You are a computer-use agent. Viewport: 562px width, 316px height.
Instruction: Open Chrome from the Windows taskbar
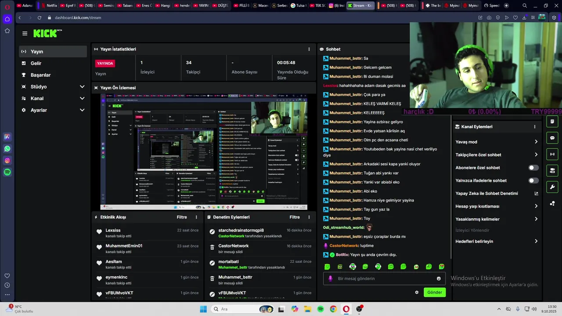333,309
